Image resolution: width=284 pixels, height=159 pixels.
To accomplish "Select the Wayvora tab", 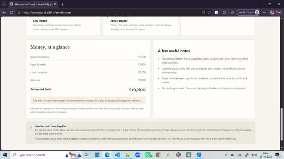I will click(x=33, y=4).
